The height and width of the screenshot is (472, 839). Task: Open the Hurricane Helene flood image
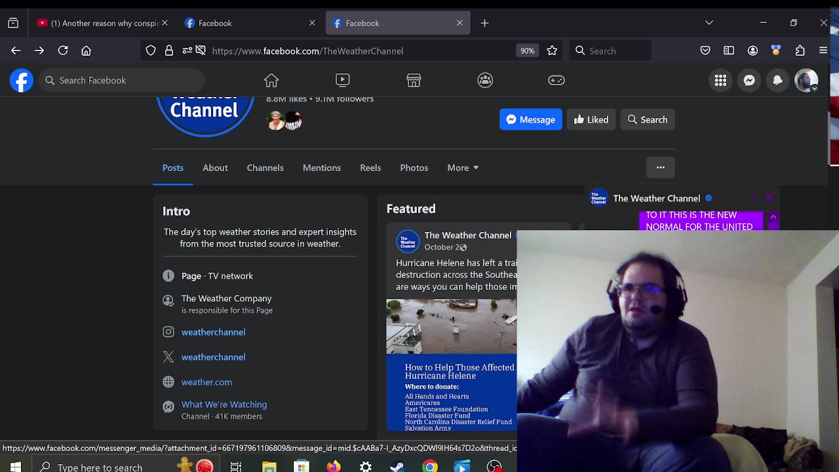[x=452, y=326]
